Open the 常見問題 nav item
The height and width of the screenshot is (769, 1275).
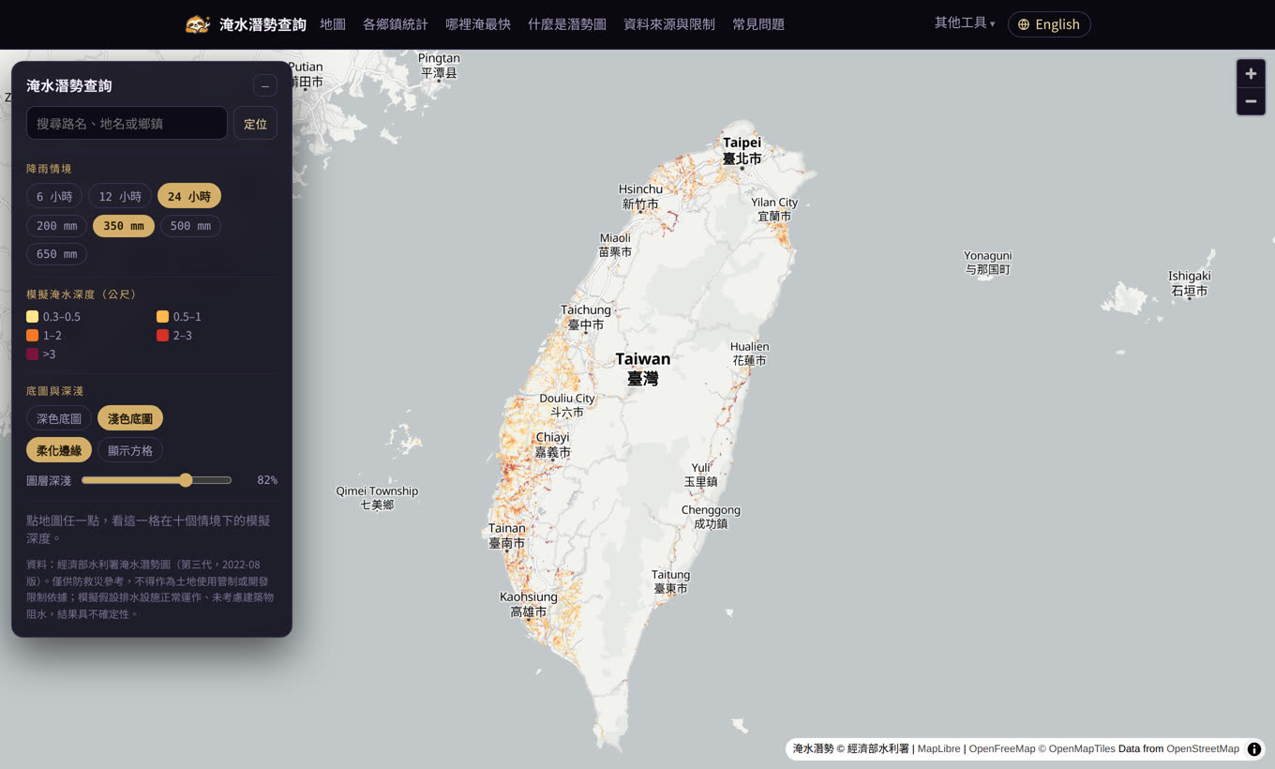[758, 24]
